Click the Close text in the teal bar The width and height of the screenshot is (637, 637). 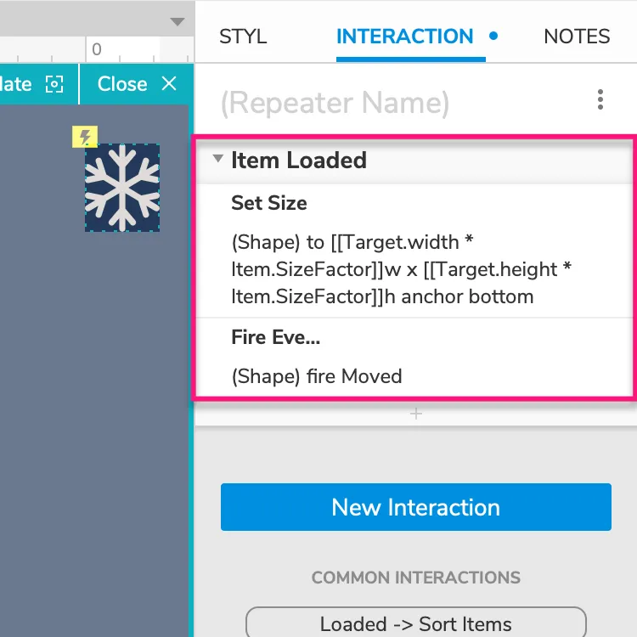click(x=122, y=84)
